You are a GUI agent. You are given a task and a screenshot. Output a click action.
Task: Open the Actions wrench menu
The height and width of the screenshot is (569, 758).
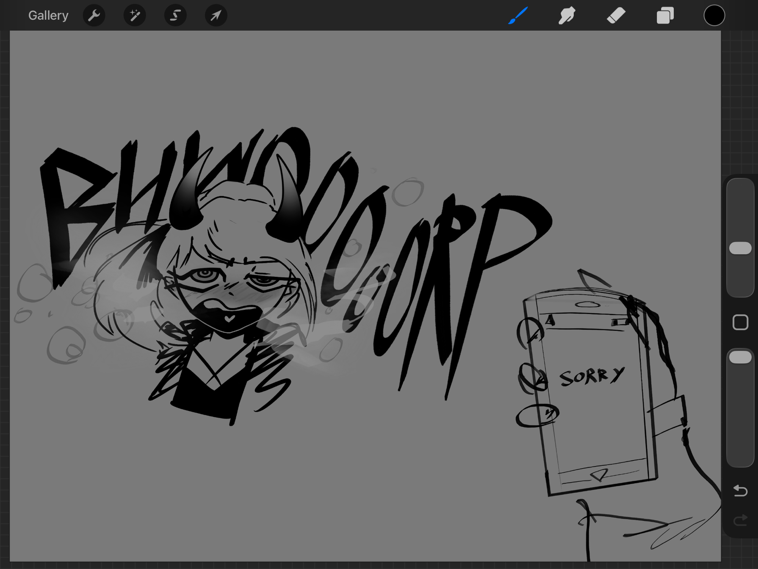[94, 16]
